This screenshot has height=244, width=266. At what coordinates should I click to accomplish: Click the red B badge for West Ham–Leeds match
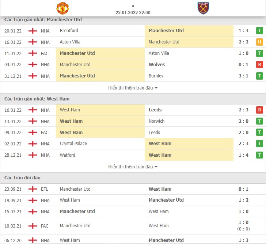pos(259,110)
